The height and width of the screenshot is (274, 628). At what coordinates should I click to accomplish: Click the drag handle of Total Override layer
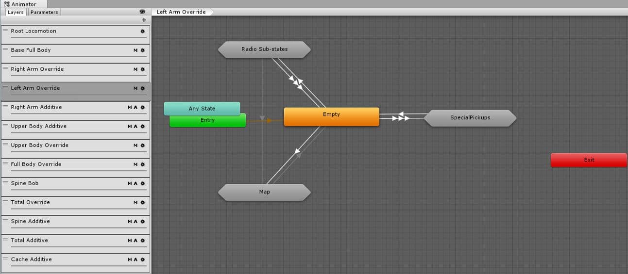(x=5, y=202)
